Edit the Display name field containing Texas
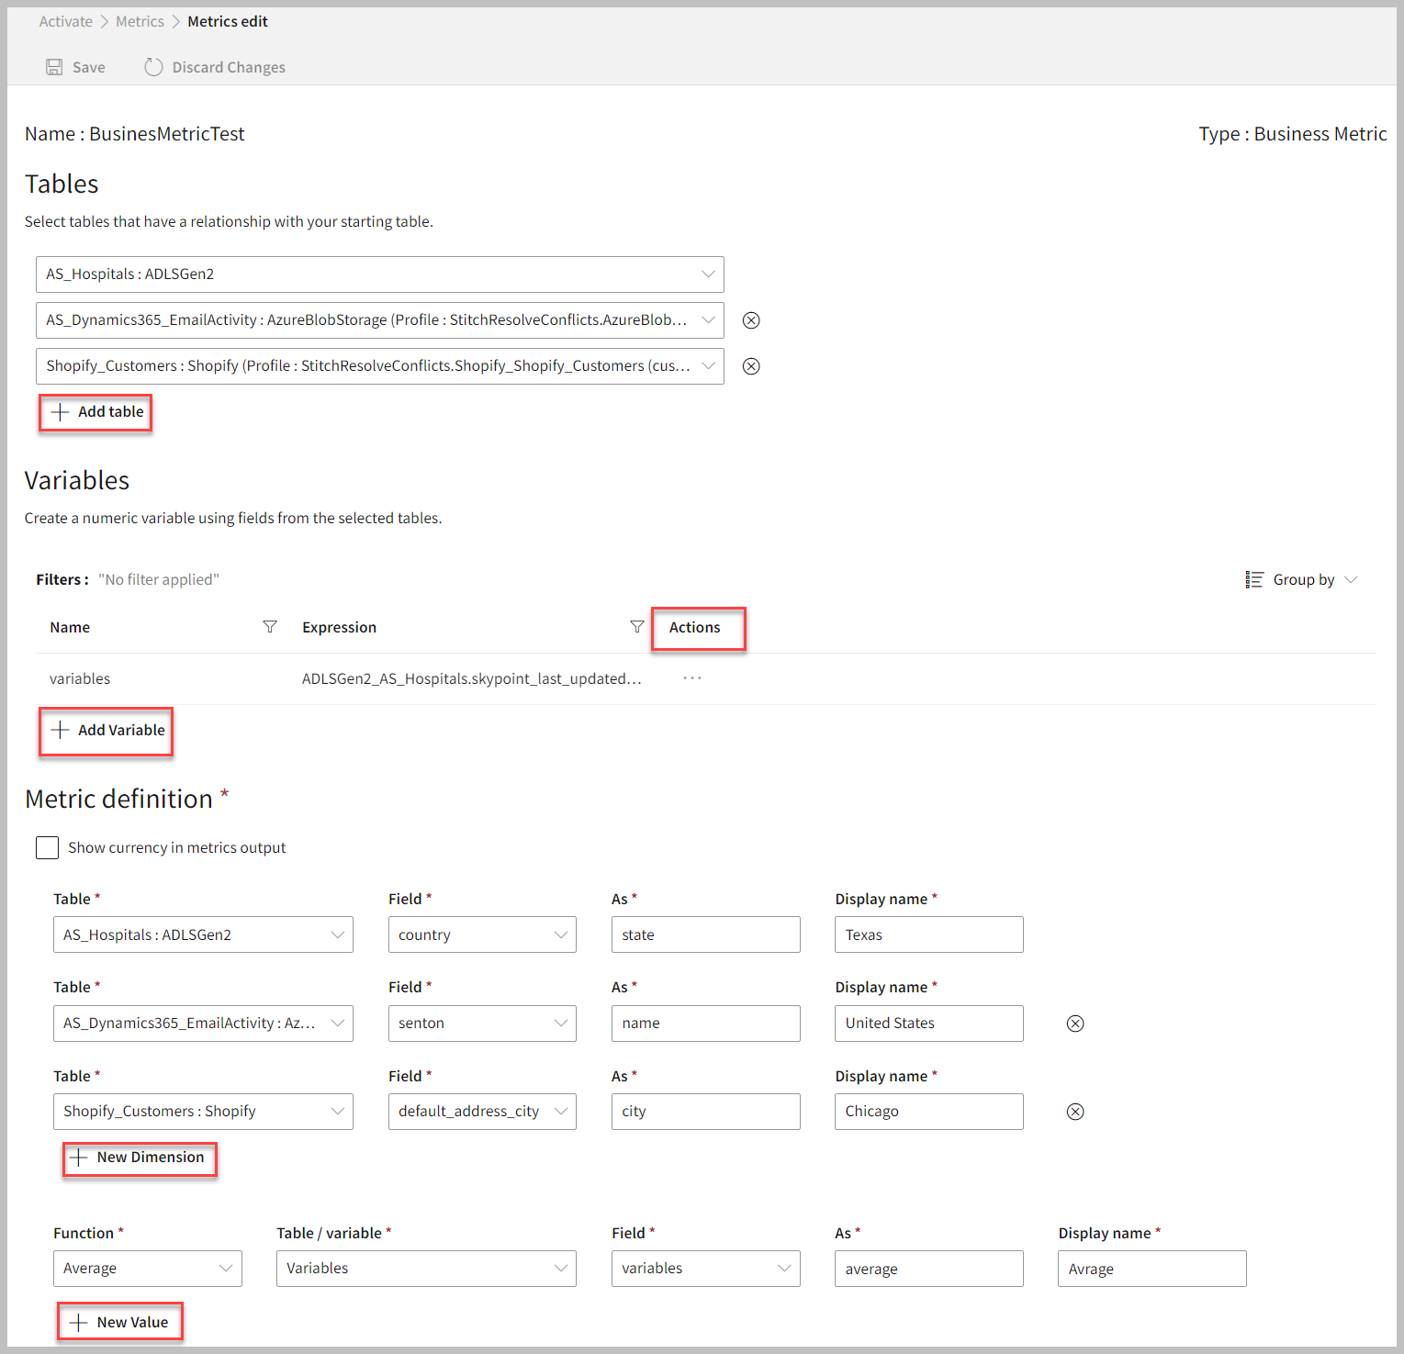This screenshot has width=1404, height=1354. (929, 934)
